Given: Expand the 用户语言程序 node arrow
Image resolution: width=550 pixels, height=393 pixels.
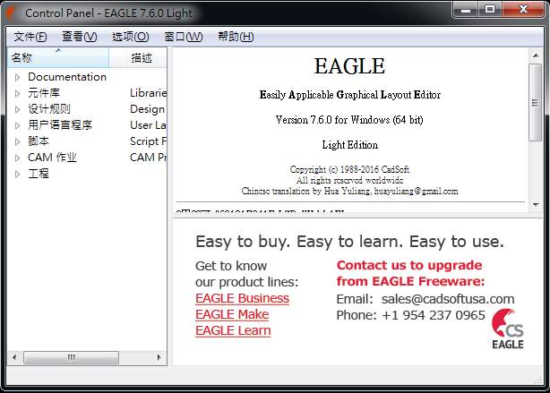Looking at the screenshot, I should 17,125.
